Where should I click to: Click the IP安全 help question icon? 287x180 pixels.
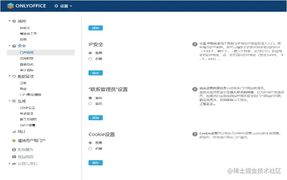point(195,44)
